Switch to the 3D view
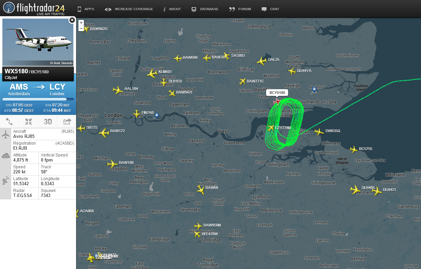This screenshot has width=421, height=269. [x=48, y=122]
